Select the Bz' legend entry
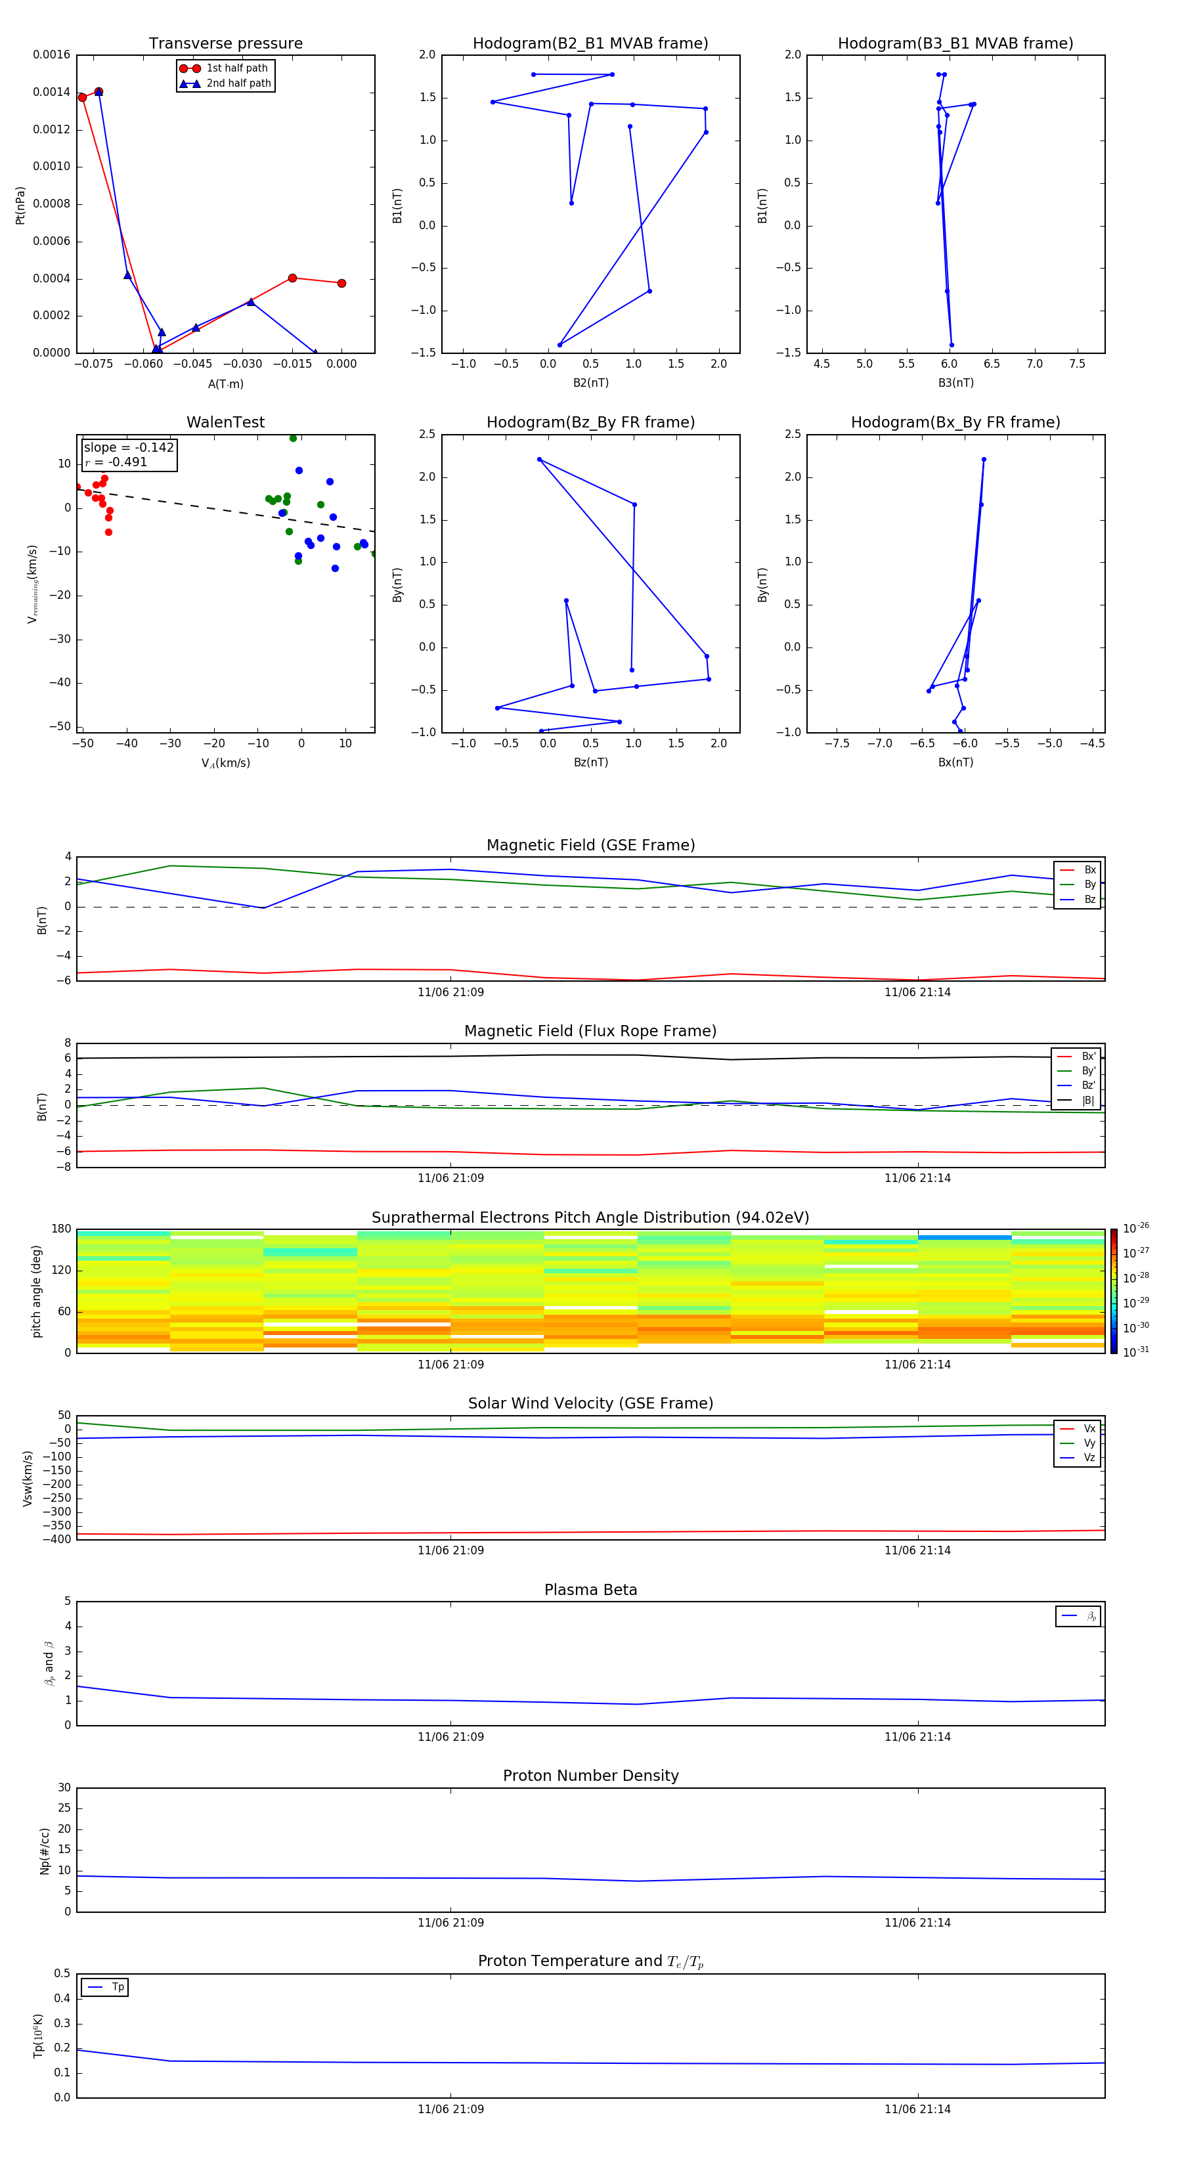1182x2167 pixels. (1077, 1085)
